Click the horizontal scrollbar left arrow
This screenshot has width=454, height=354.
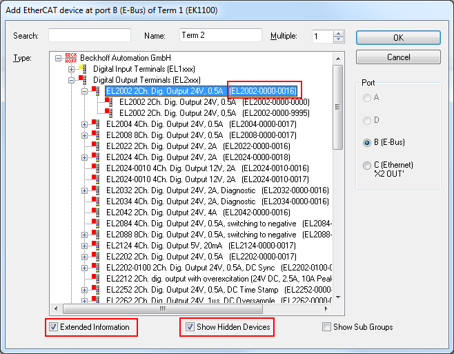pos(56,308)
